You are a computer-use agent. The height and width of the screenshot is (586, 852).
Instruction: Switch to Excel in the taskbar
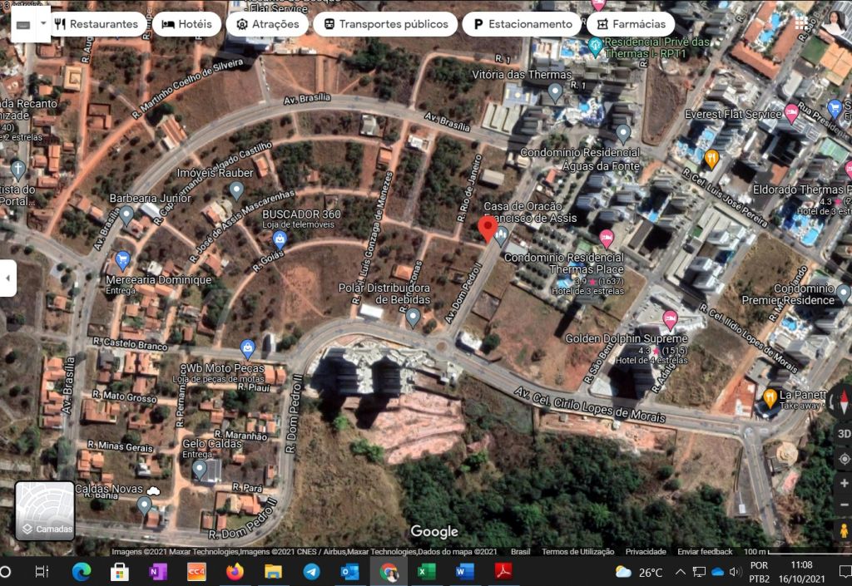(427, 571)
